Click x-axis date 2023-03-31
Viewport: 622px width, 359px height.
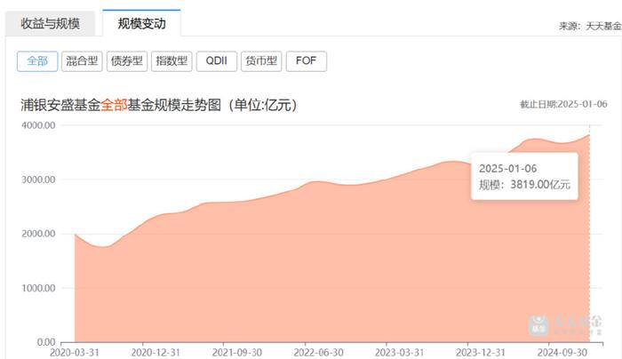[400, 353]
